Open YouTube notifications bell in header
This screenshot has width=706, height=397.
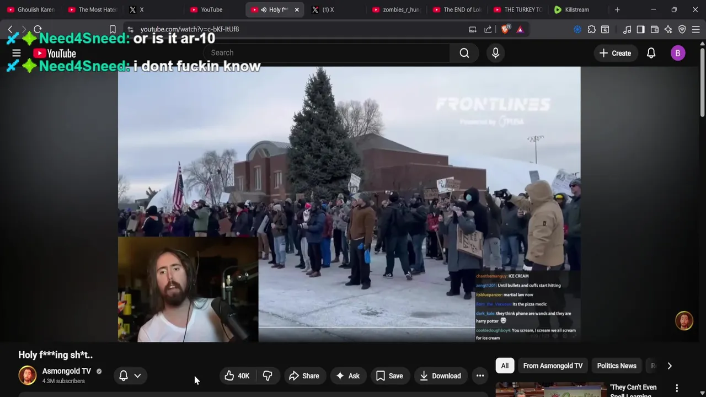click(x=651, y=53)
